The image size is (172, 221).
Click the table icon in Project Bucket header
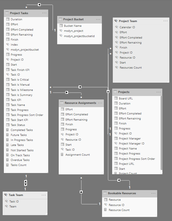point(60,19)
